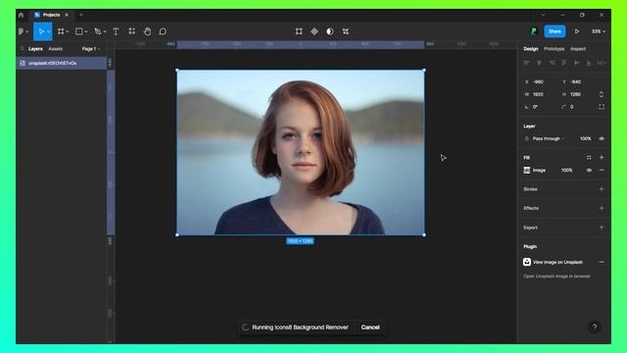The image size is (627, 353).
Task: Open the Pen tools dropdown arrow
Action: click(105, 31)
